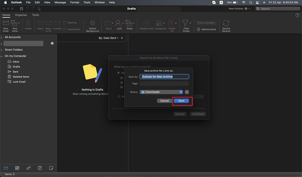Open the Window menu
302x177 pixels.
[99, 2]
